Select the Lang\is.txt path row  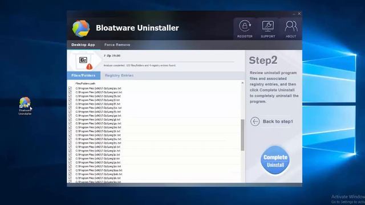98,154
